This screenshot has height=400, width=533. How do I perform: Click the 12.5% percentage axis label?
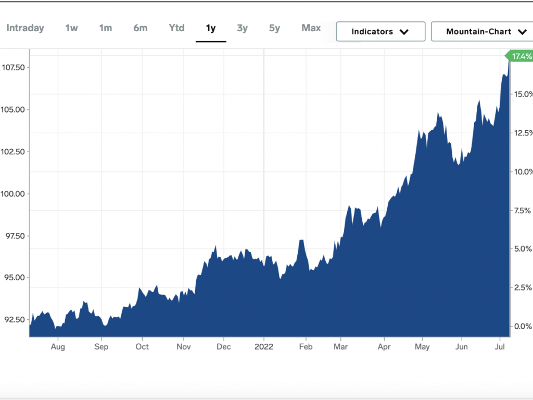[524, 133]
